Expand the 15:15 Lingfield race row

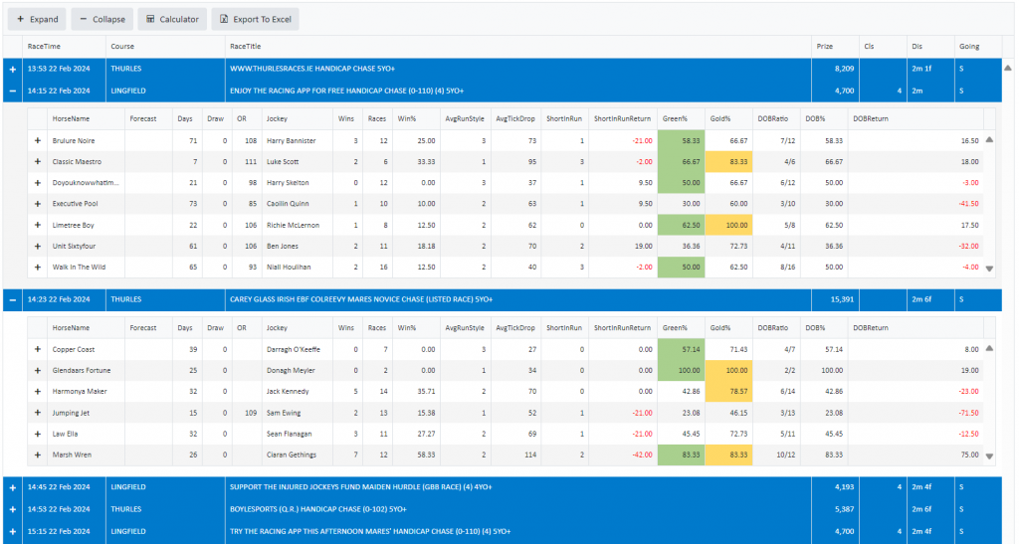pos(12,532)
